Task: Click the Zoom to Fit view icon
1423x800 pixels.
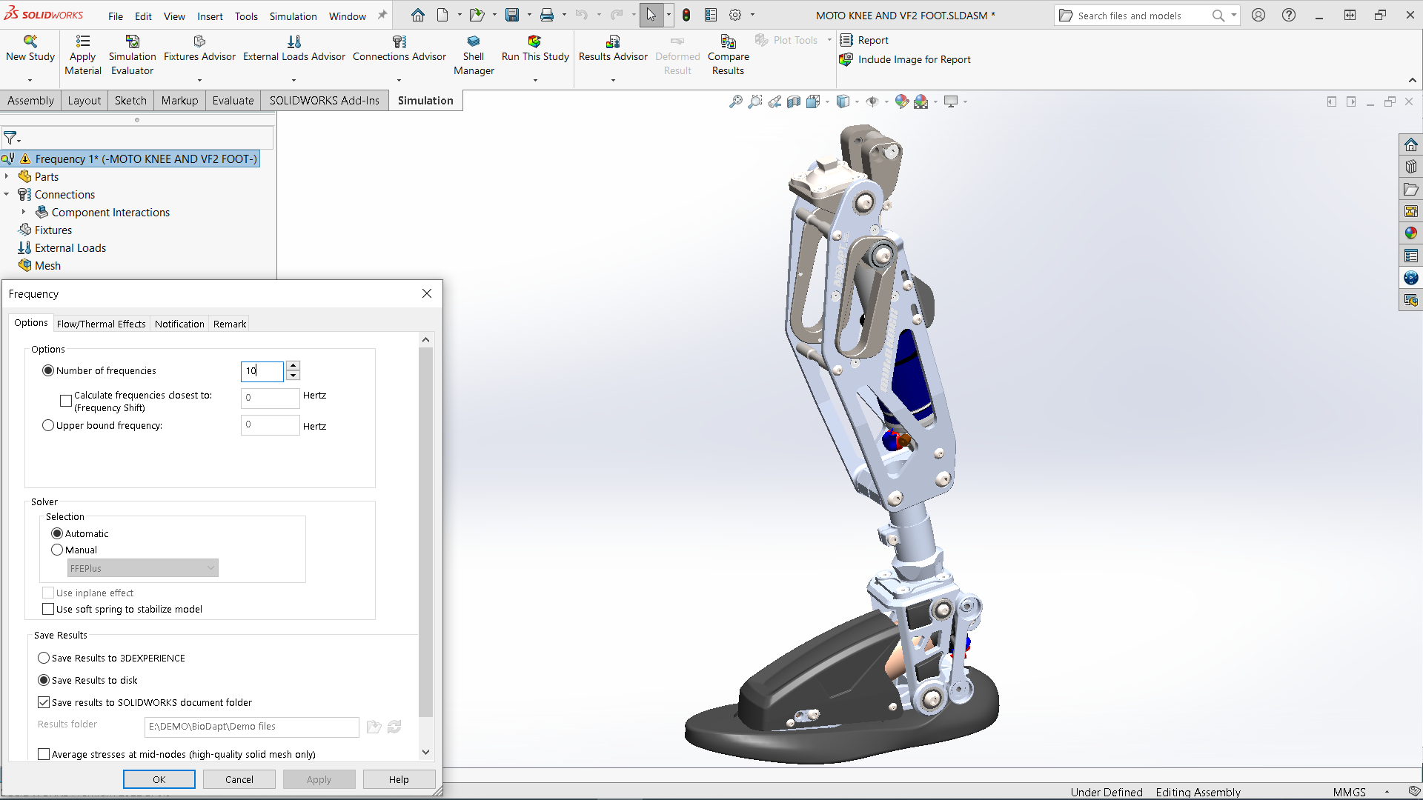Action: tap(735, 101)
